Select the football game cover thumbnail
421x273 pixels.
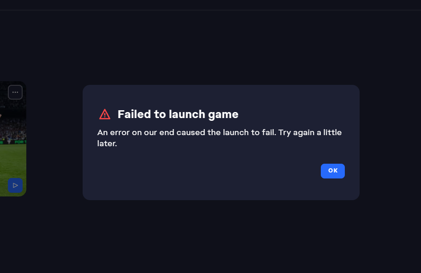[11, 138]
